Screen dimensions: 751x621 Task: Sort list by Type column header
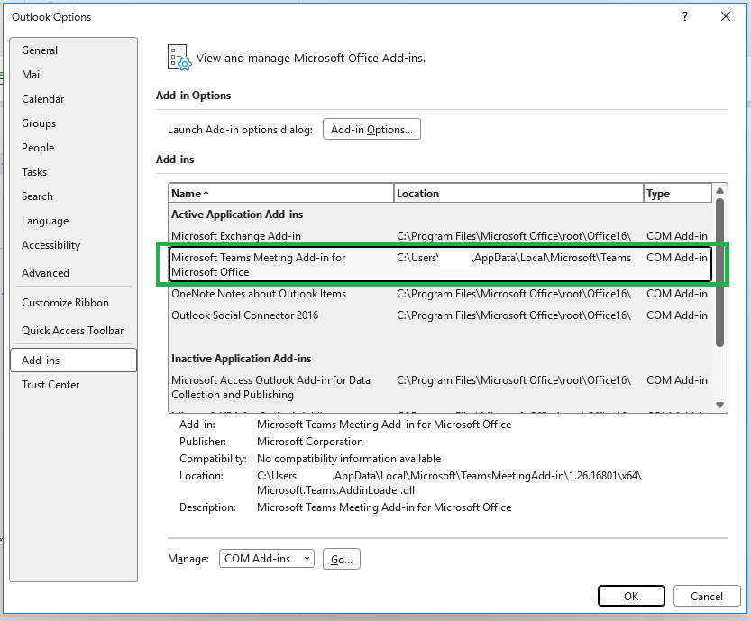pos(677,194)
